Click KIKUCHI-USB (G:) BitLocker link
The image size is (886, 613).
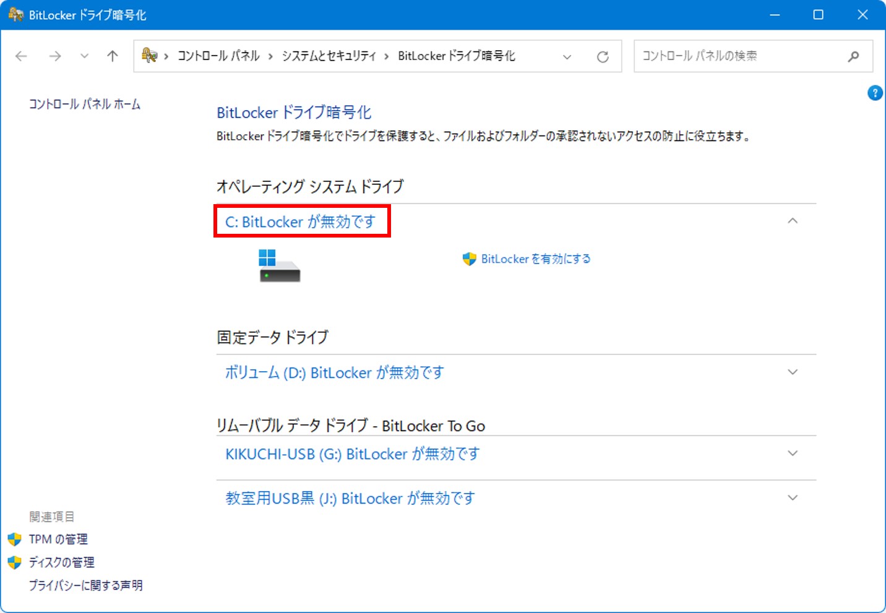353,454
